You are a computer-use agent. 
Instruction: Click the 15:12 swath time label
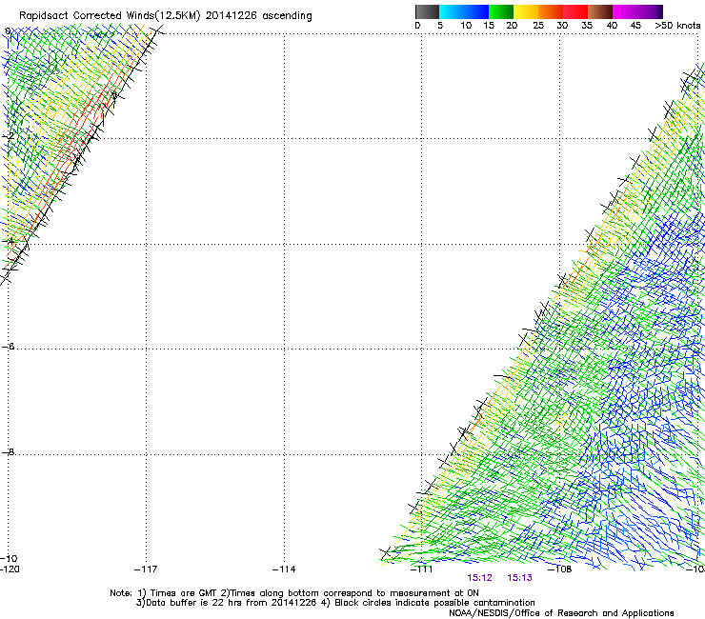pos(479,578)
